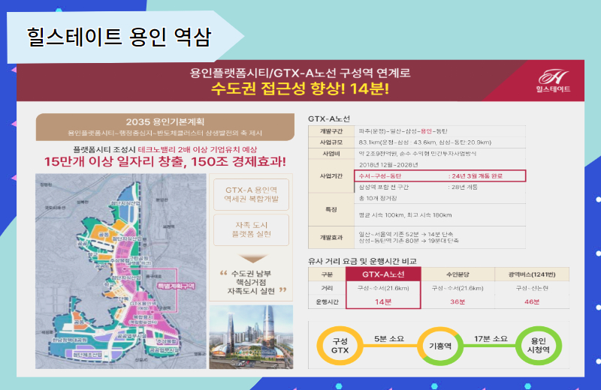Click the 용인 시청역 circle
Image resolution: width=601 pixels, height=390 pixels.
[539, 345]
